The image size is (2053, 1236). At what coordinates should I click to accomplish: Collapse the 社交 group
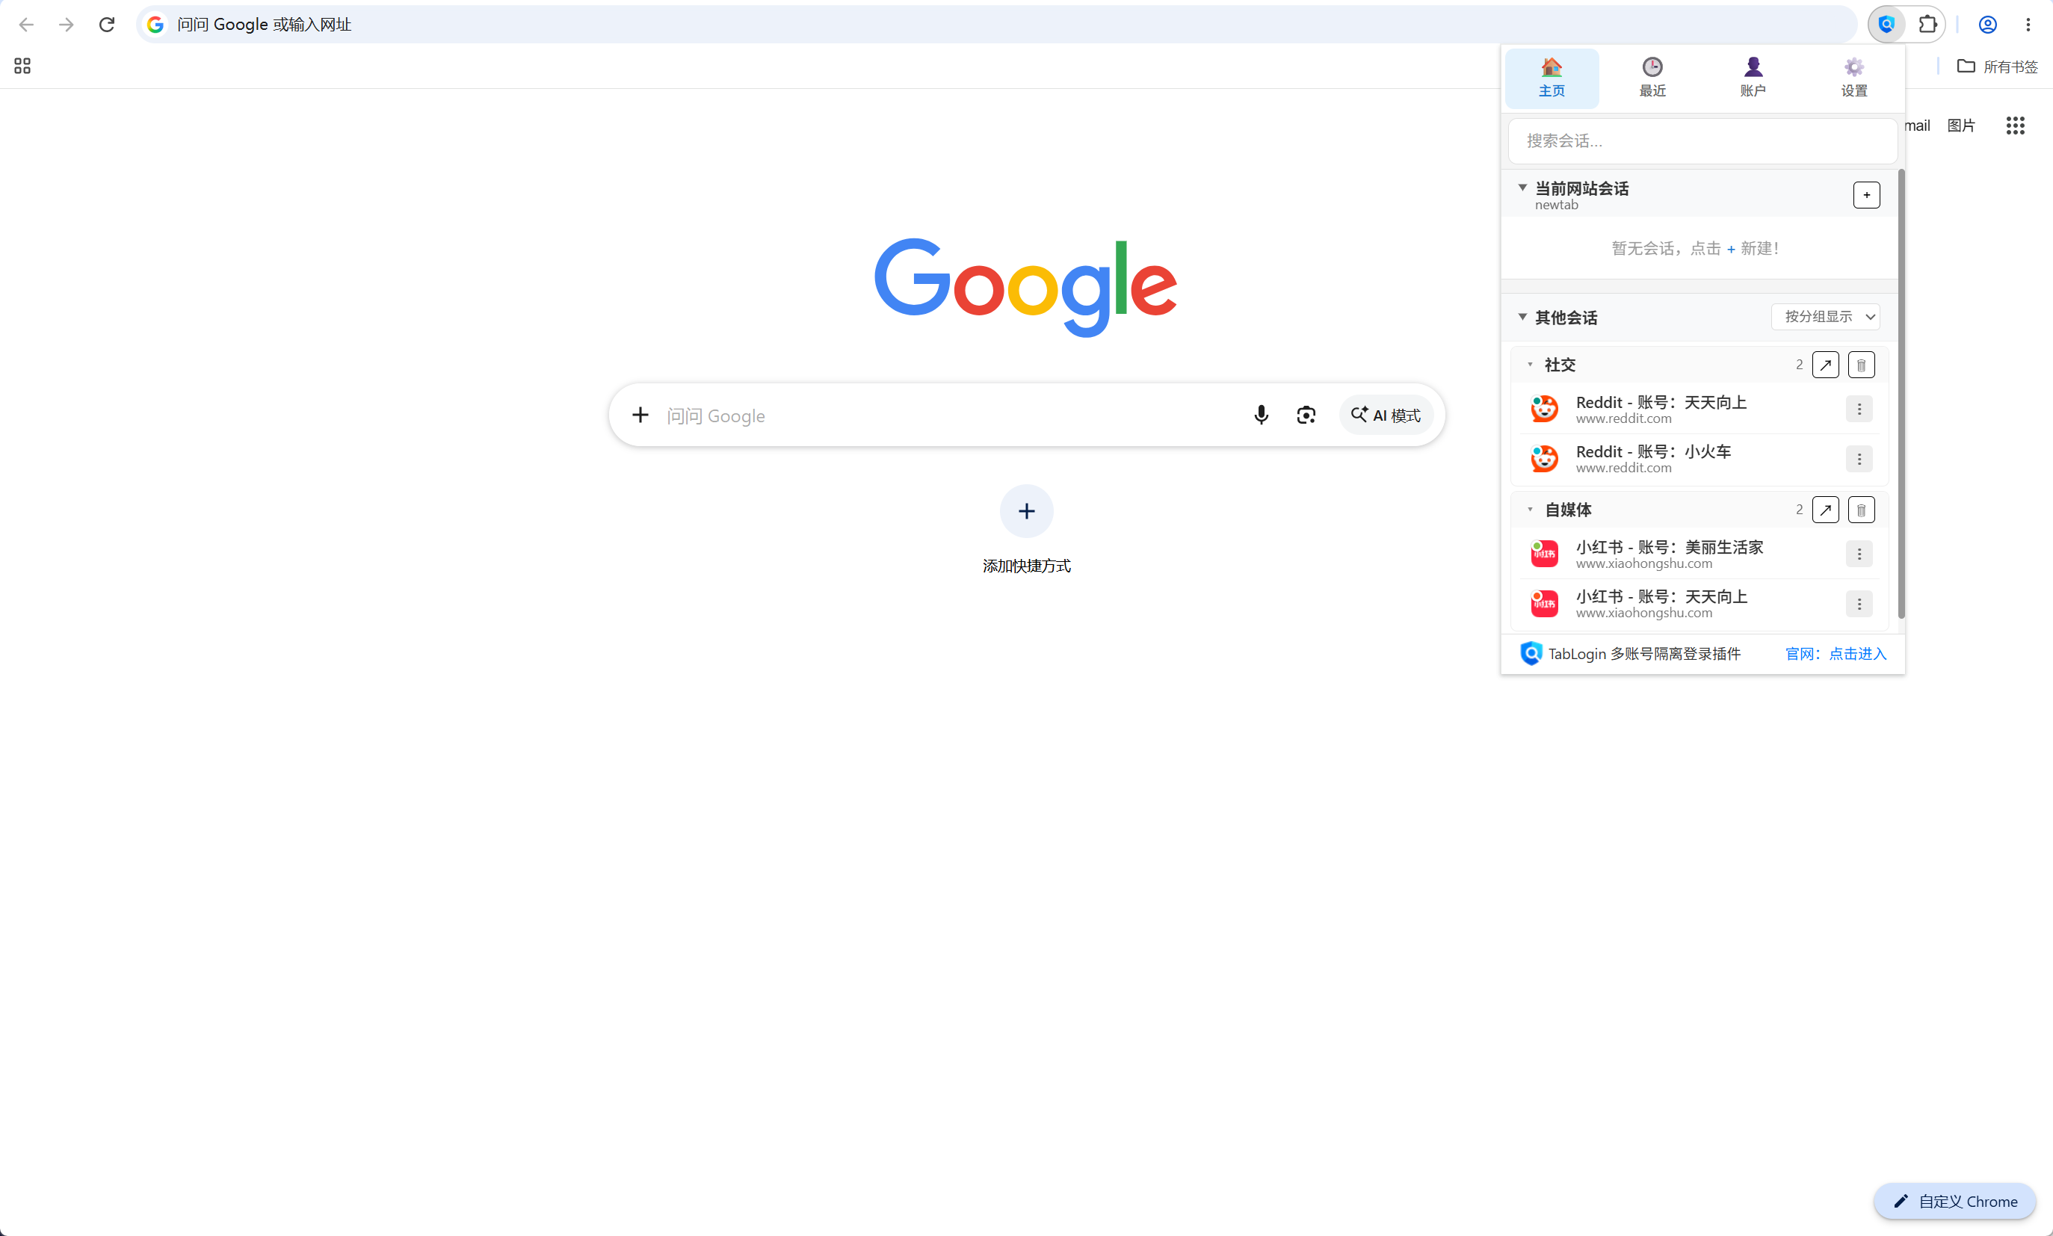click(1530, 365)
